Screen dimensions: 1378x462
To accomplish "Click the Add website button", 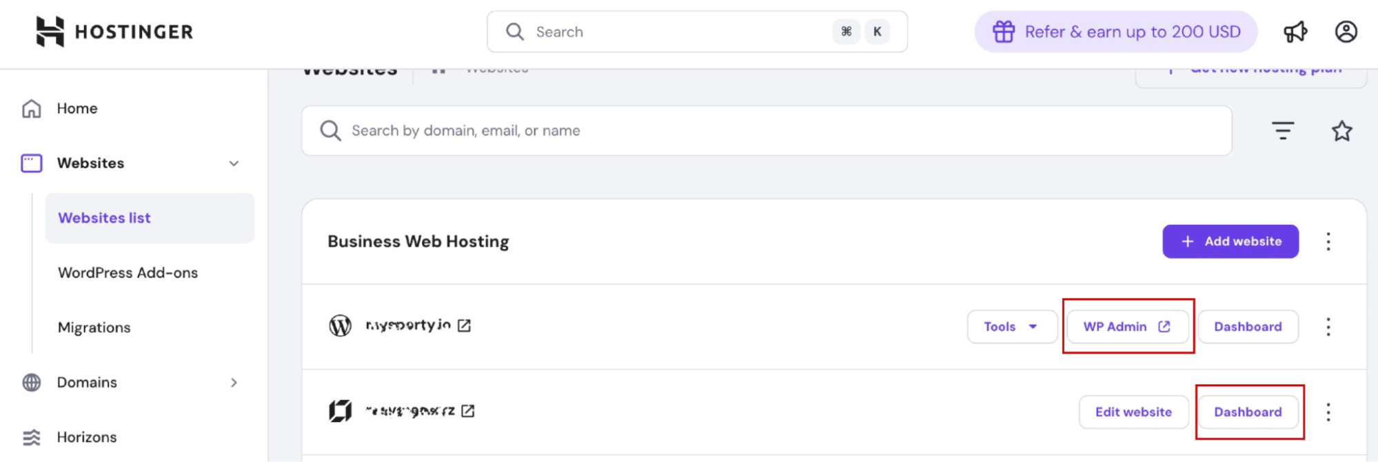I will pos(1230,241).
